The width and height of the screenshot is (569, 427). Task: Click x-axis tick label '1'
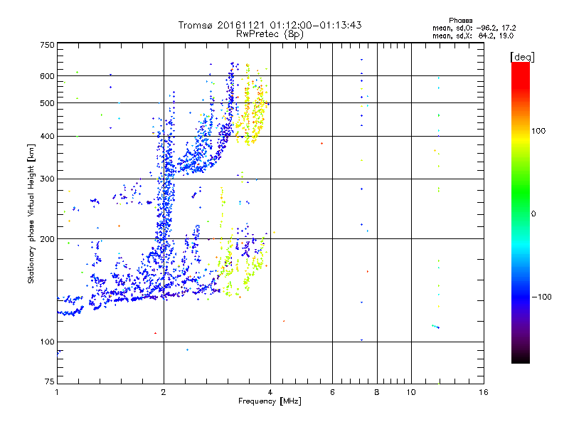[57, 392]
